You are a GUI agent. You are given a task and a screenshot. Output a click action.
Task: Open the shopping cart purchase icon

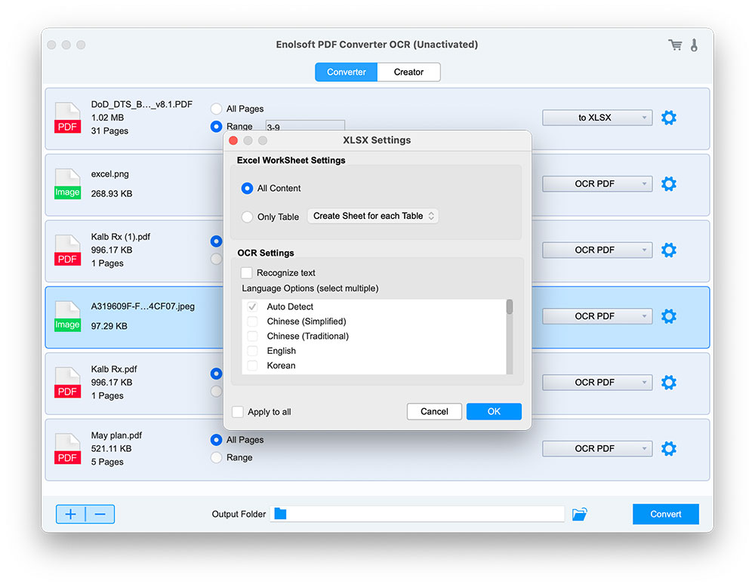[675, 45]
